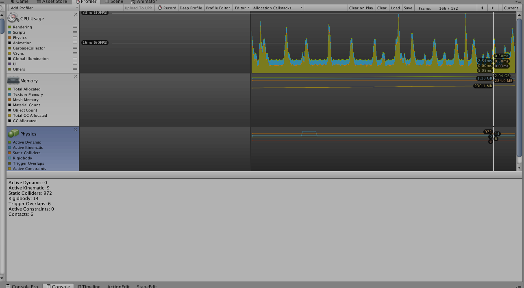524x288 pixels.
Task: Toggle Rigidbody physics series
Action: 9,158
